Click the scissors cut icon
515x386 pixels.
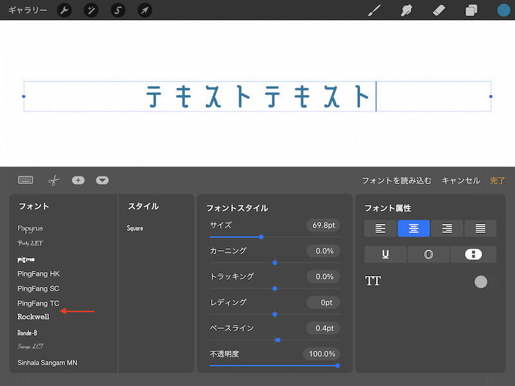coord(53,180)
